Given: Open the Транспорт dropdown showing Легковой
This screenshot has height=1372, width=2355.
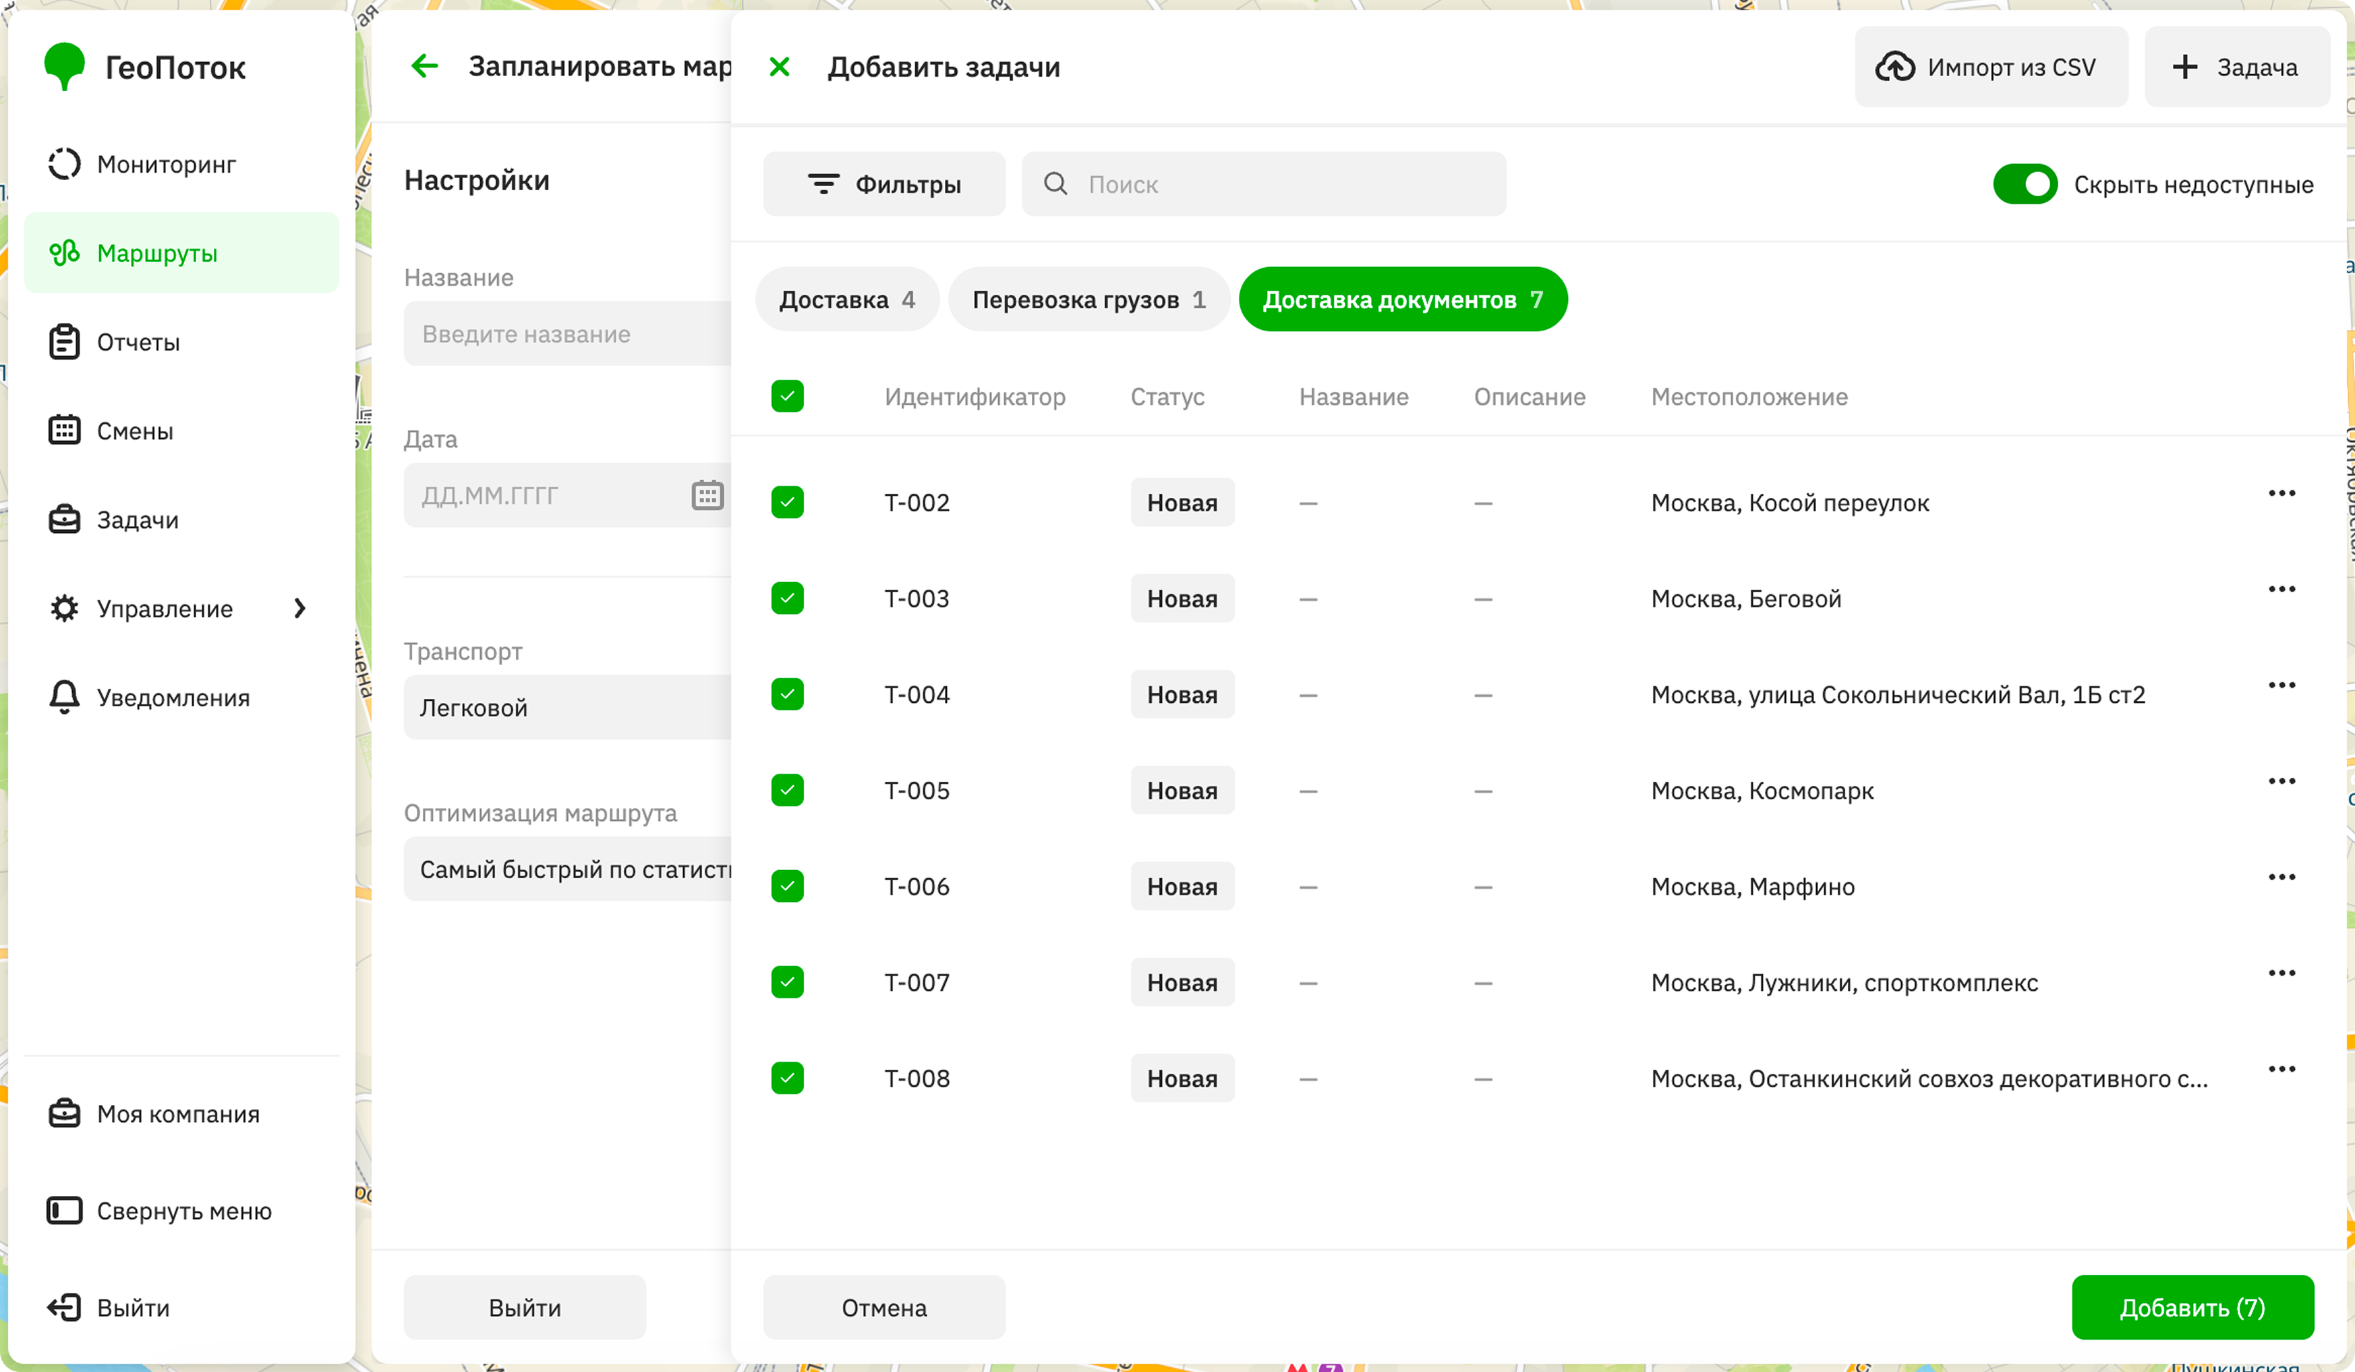Looking at the screenshot, I should coord(567,708).
